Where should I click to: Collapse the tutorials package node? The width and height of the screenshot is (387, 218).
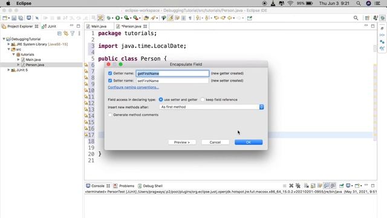point(14,54)
